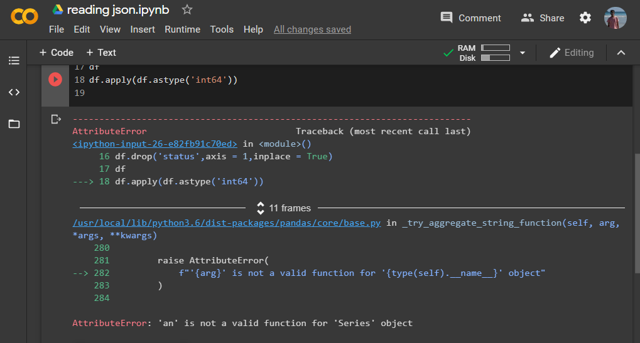This screenshot has width=640, height=343.
Task: Click the RAM usage bar
Action: pyautogui.click(x=495, y=48)
